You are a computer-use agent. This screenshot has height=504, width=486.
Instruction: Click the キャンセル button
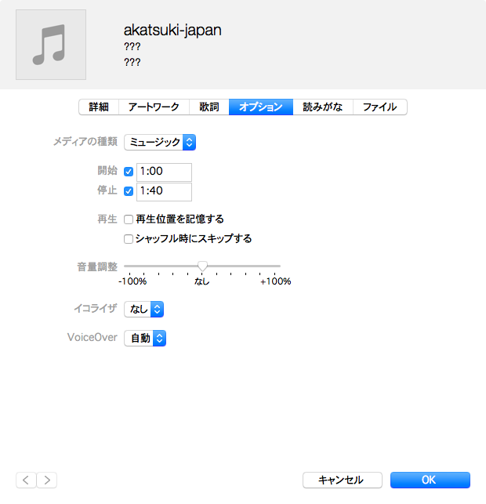343,480
